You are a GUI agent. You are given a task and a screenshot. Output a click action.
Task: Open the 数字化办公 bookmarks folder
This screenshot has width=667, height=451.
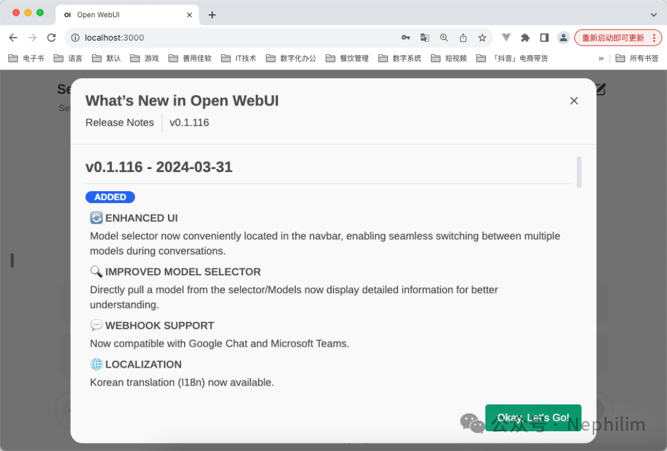tap(291, 58)
